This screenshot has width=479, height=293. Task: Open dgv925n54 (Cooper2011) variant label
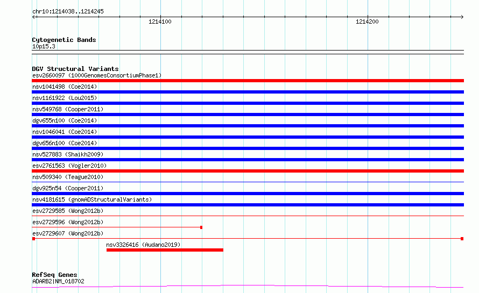pos(68,188)
